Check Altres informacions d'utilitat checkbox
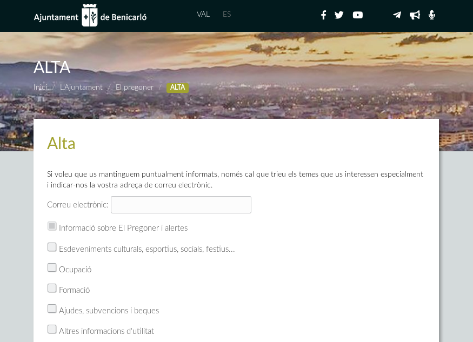This screenshot has width=473, height=342. tap(52, 329)
